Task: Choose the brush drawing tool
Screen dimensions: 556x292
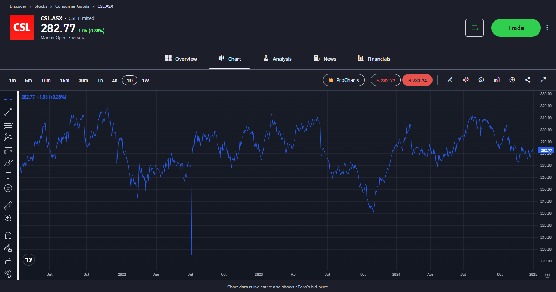Action: point(8,163)
